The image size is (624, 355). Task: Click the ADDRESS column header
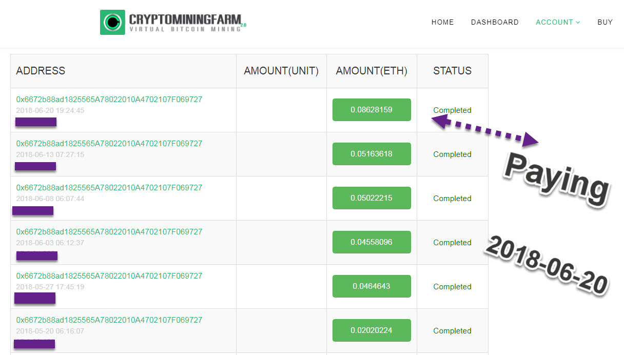(x=41, y=71)
